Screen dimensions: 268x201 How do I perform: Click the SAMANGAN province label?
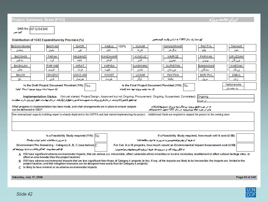click(x=206, y=66)
